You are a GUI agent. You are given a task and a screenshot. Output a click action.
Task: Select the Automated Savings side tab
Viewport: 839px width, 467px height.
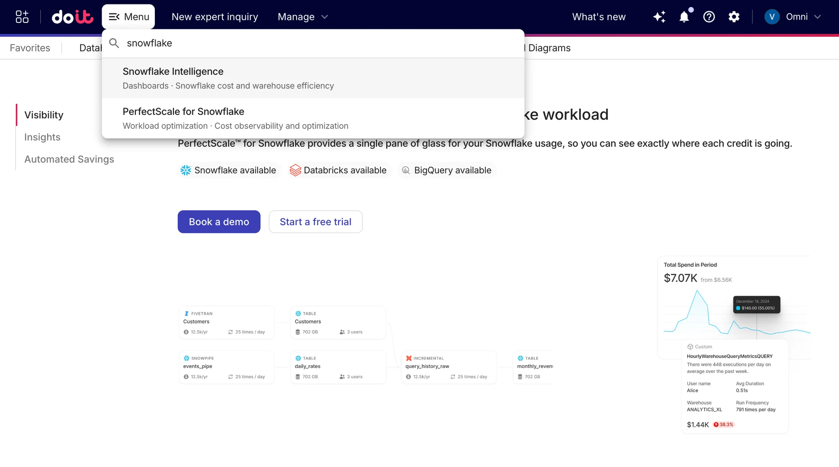(x=69, y=159)
